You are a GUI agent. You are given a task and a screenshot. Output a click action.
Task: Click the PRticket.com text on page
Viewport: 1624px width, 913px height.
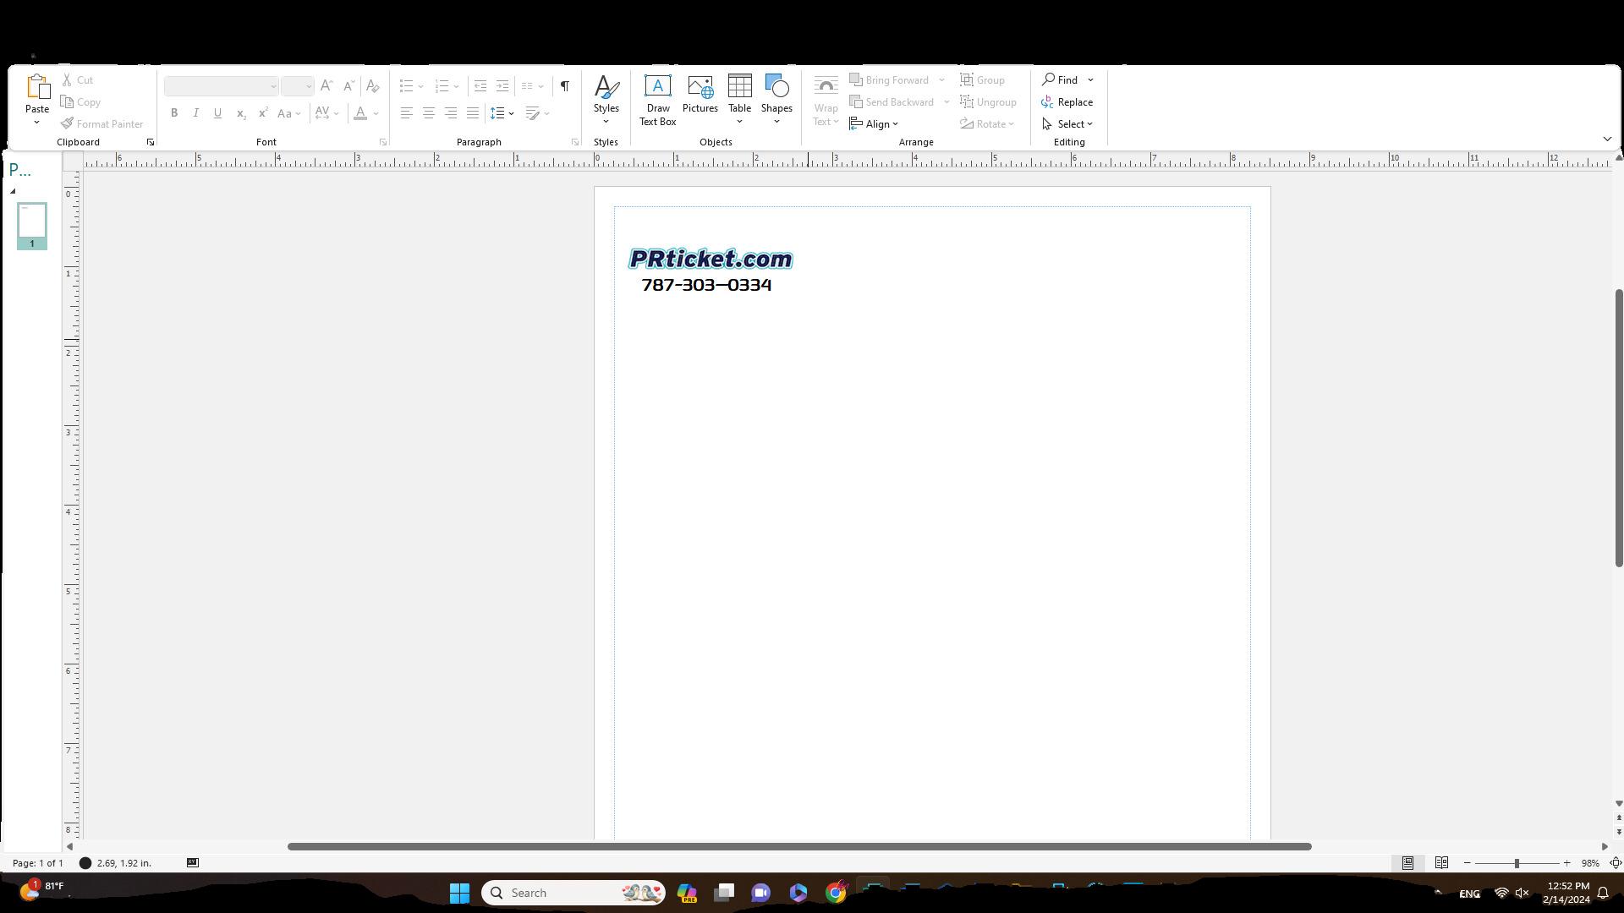click(710, 259)
